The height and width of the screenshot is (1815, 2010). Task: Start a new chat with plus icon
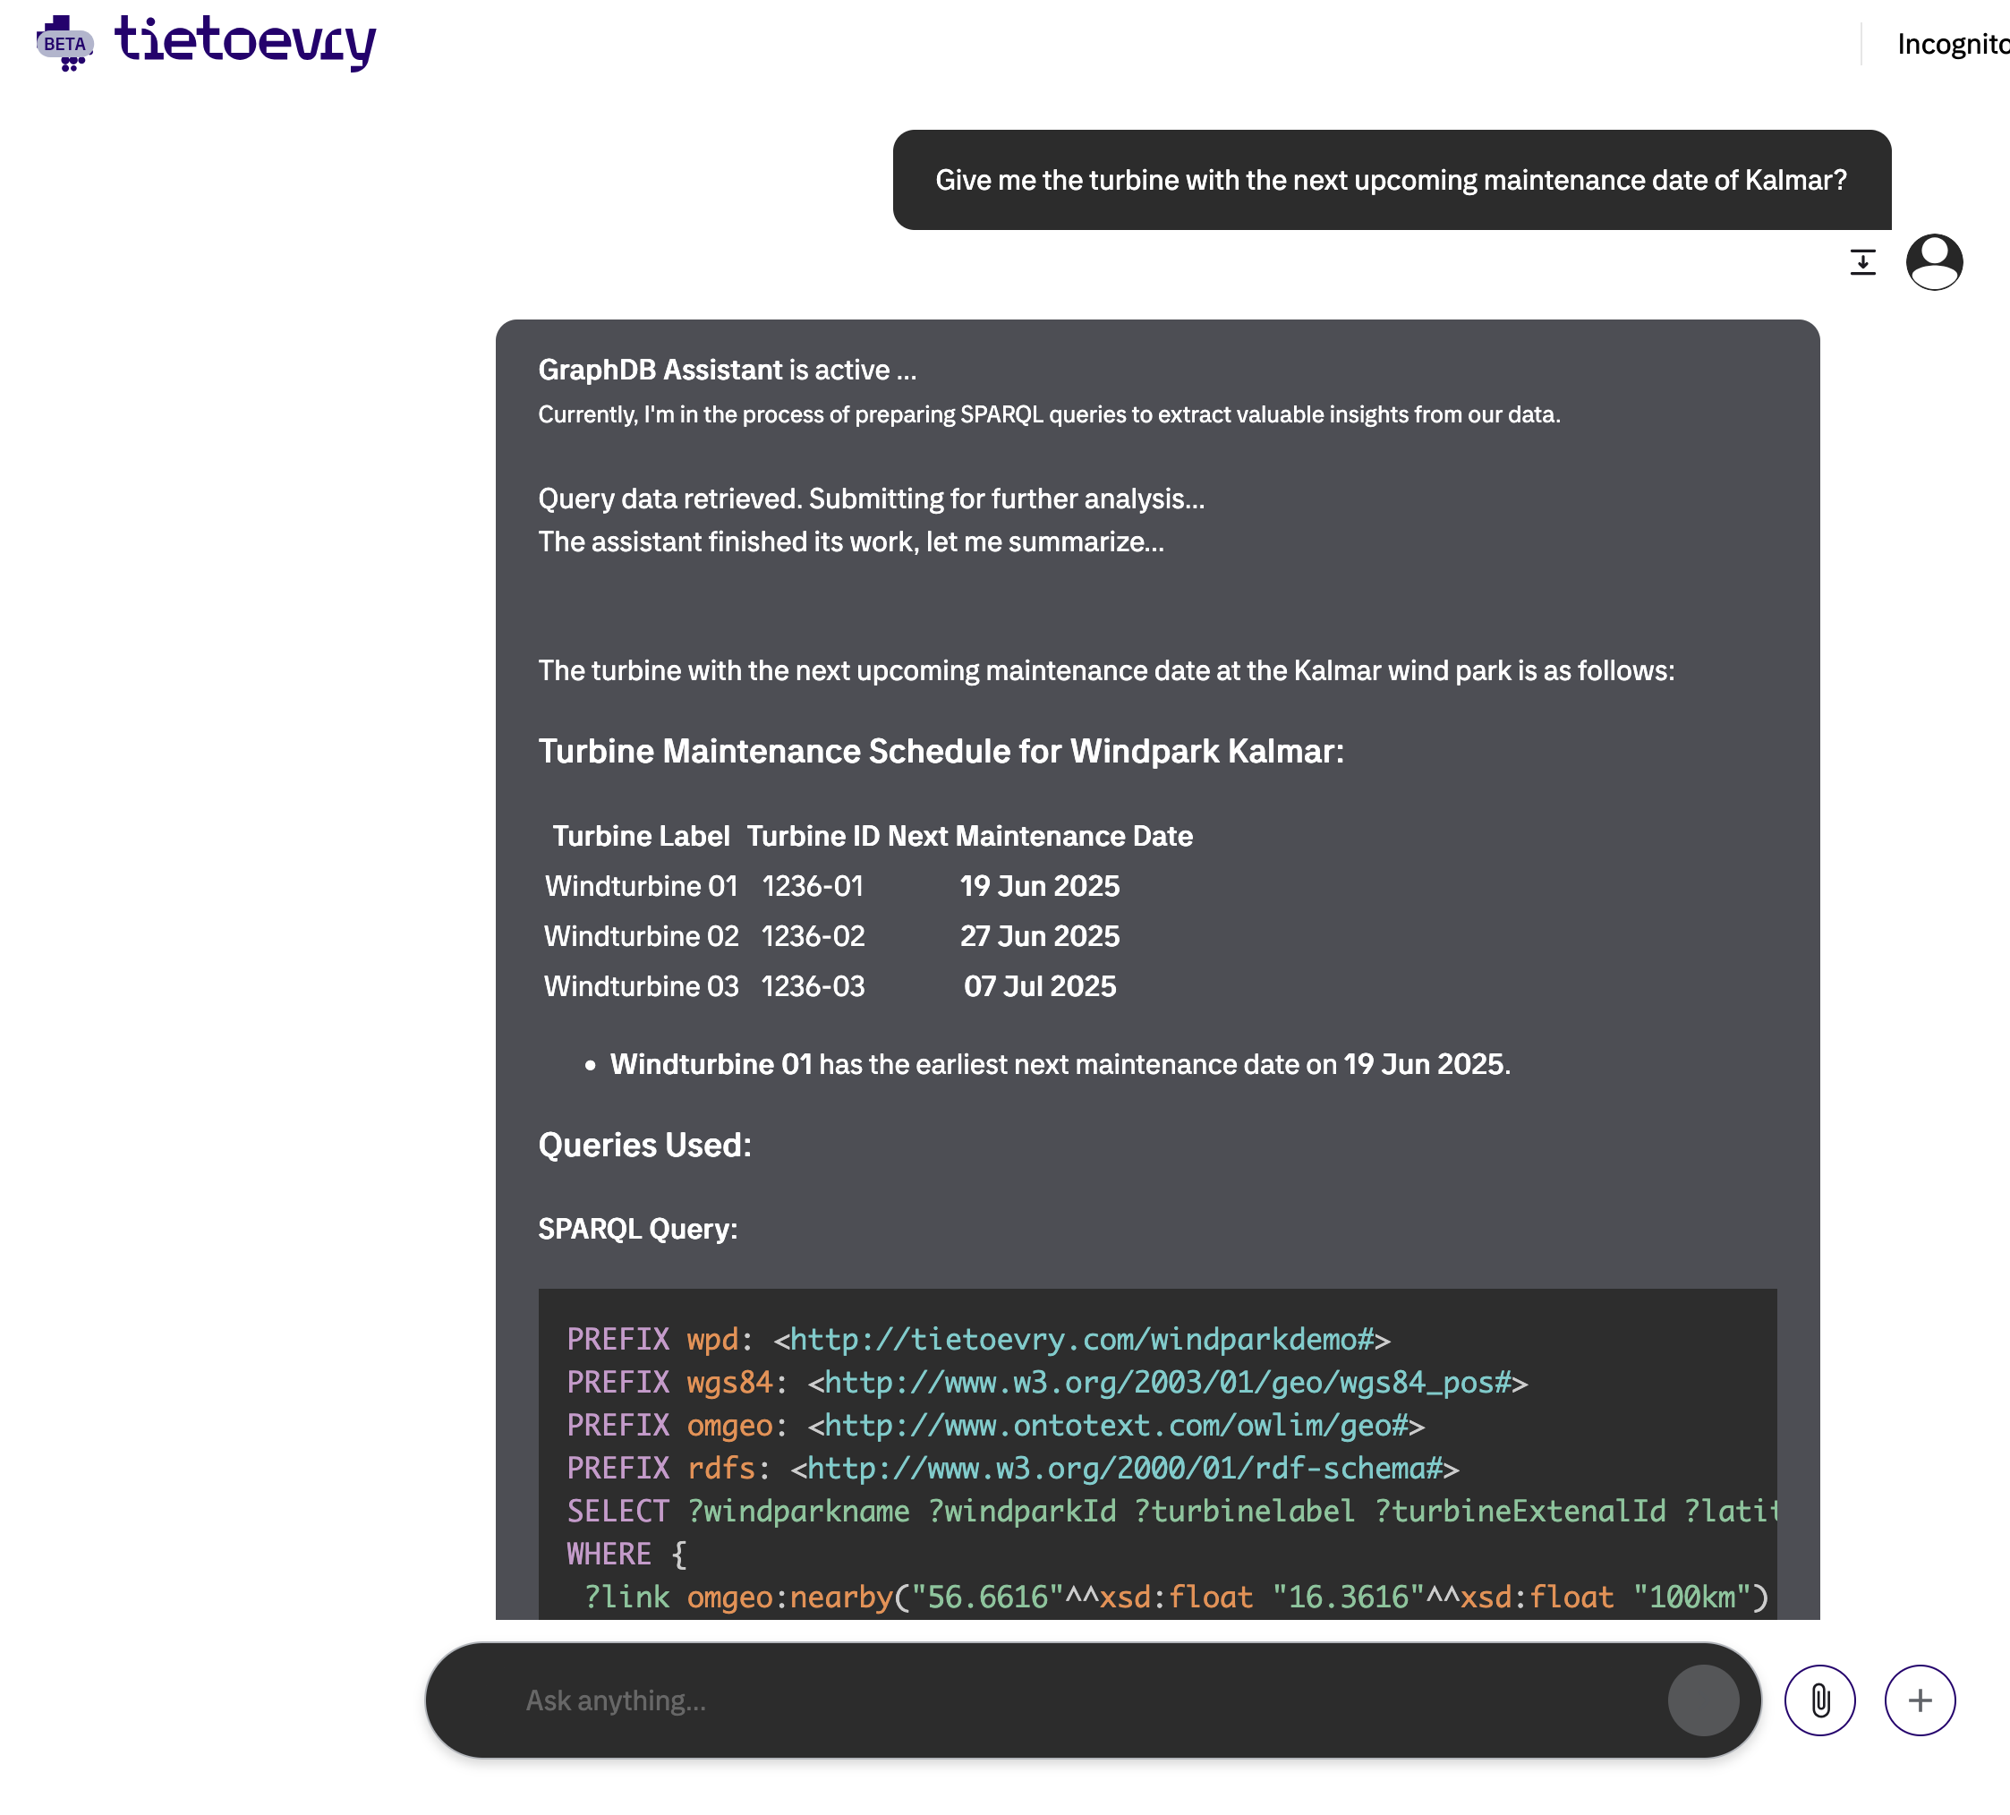click(x=1920, y=1700)
